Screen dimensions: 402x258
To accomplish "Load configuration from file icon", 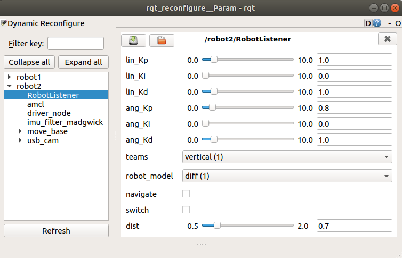I will pyautogui.click(x=162, y=40).
